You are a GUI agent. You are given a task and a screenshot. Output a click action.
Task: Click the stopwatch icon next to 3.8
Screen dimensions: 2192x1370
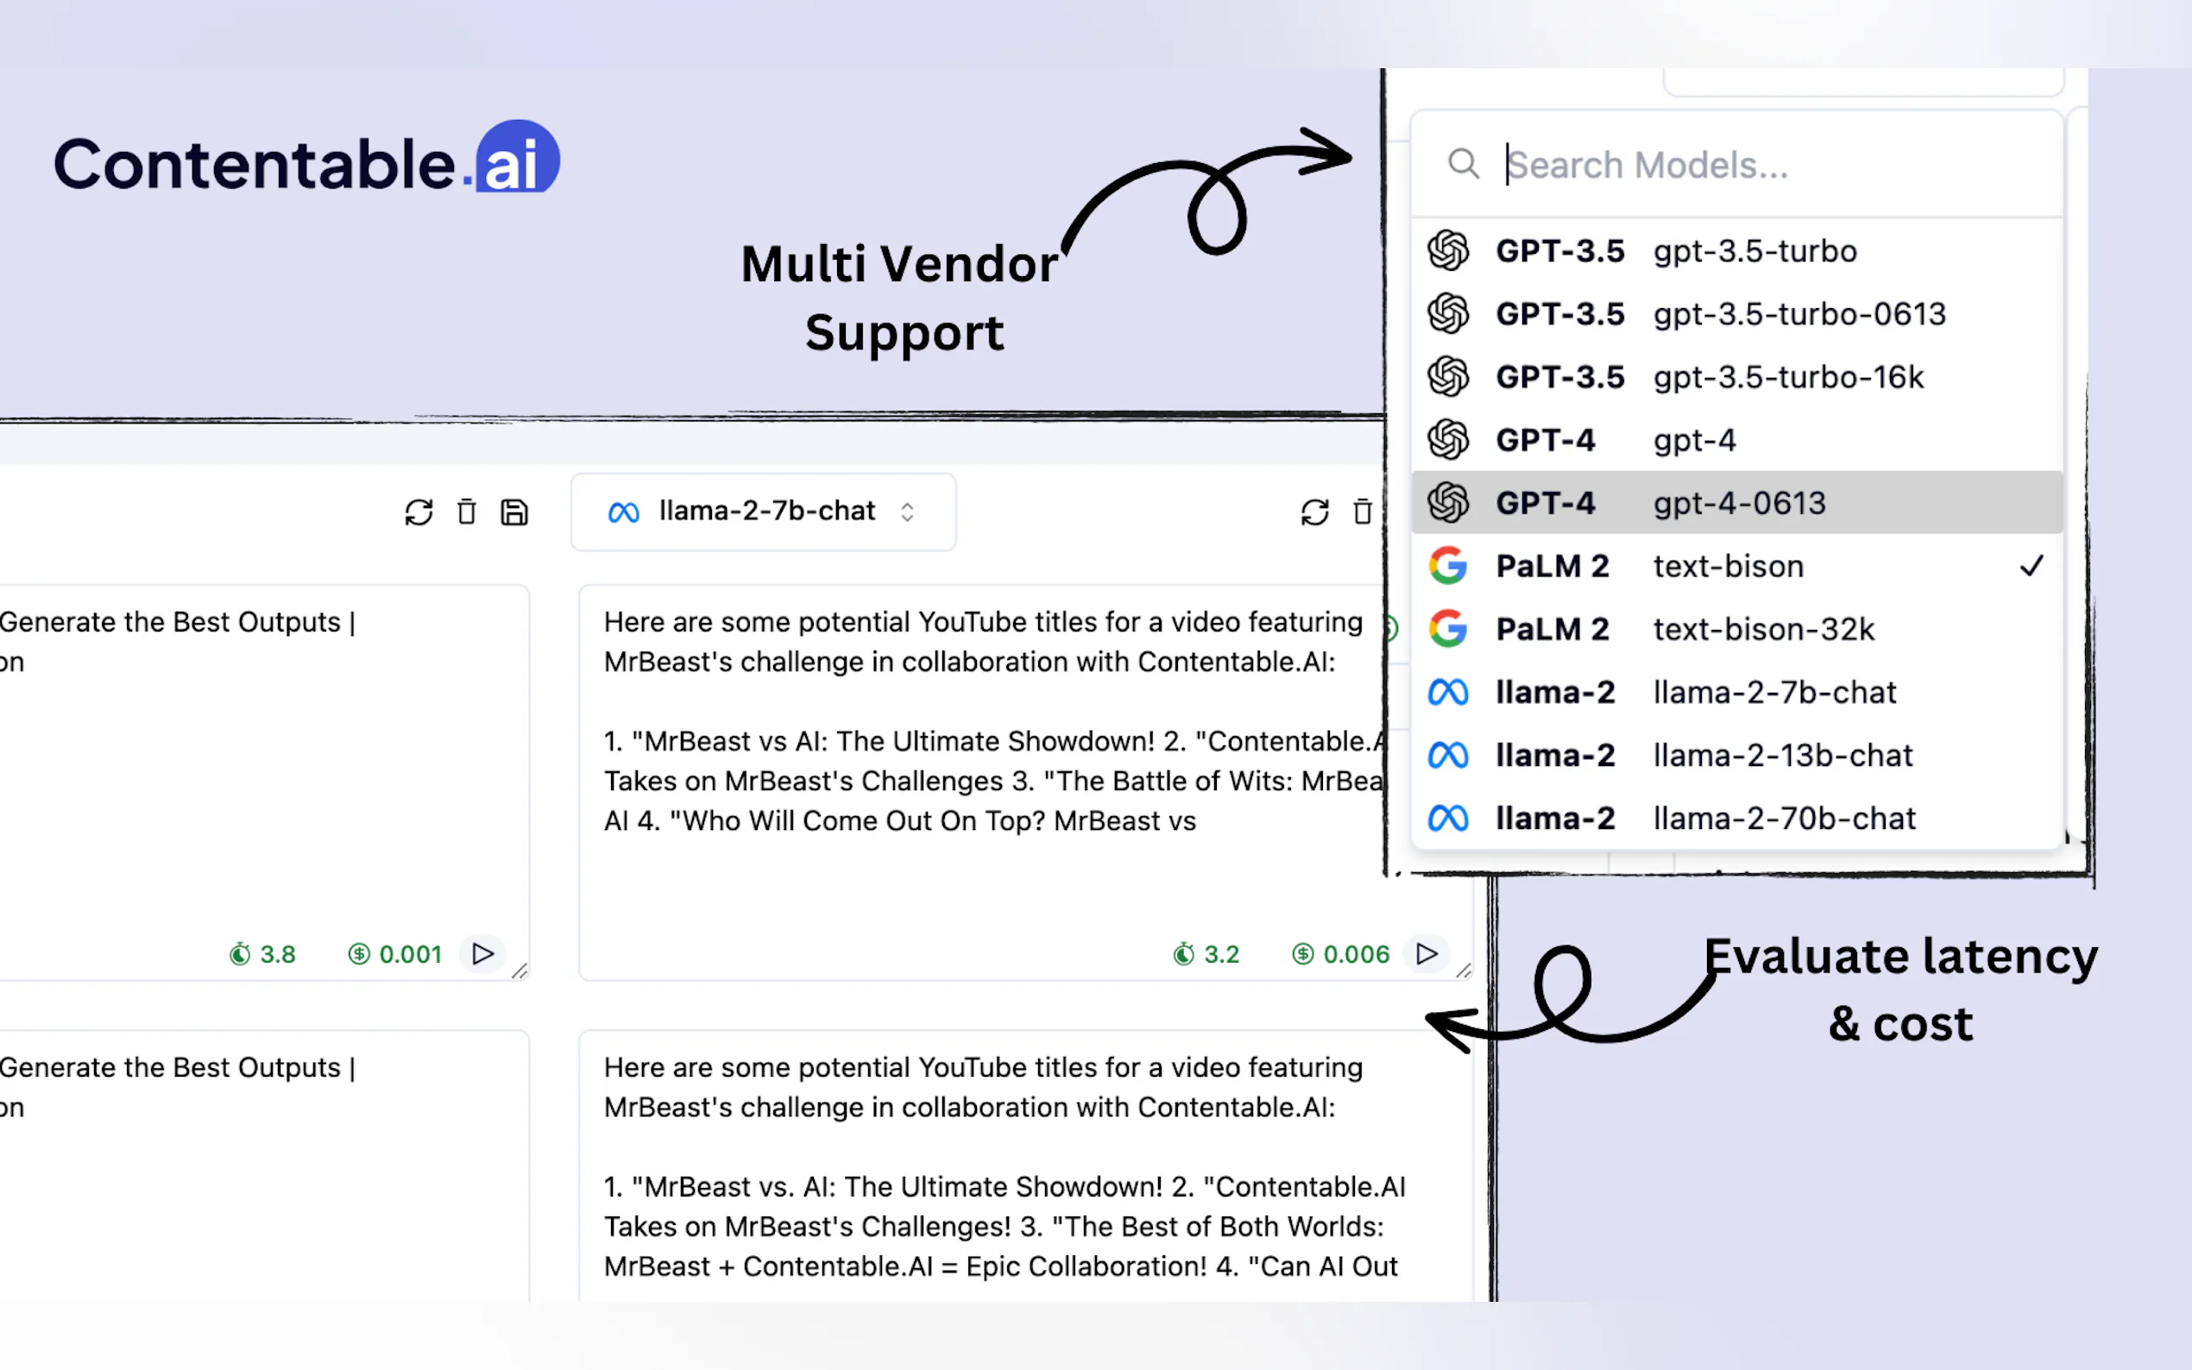tap(239, 953)
